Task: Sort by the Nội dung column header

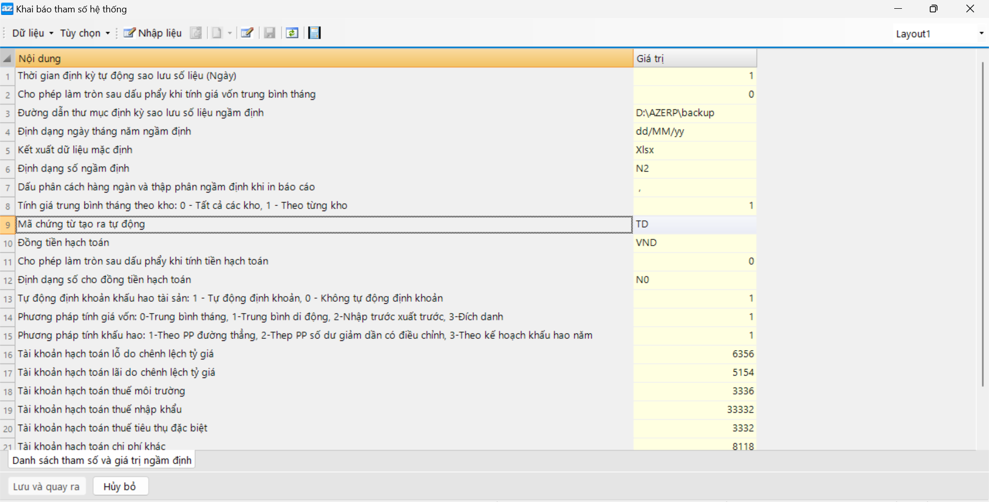Action: [323, 59]
